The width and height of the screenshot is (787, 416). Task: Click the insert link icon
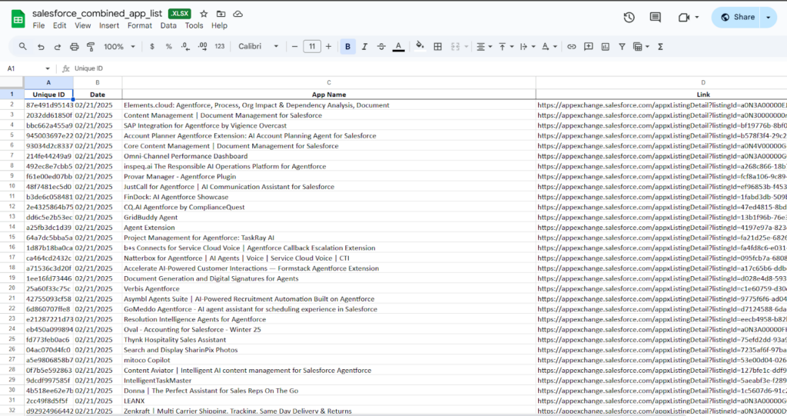571,47
